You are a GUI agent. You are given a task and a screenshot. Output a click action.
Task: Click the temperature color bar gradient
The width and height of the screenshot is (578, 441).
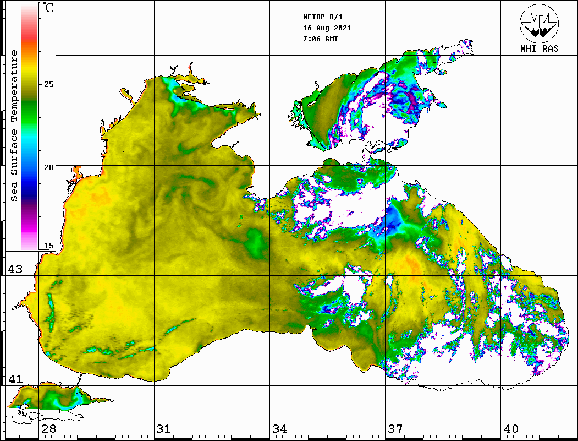click(30, 127)
